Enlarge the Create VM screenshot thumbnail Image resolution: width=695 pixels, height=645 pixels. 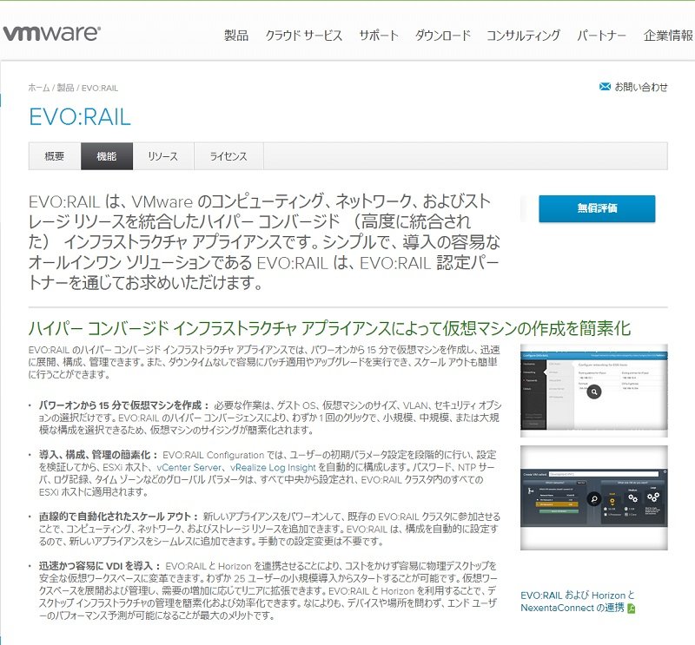point(594,498)
